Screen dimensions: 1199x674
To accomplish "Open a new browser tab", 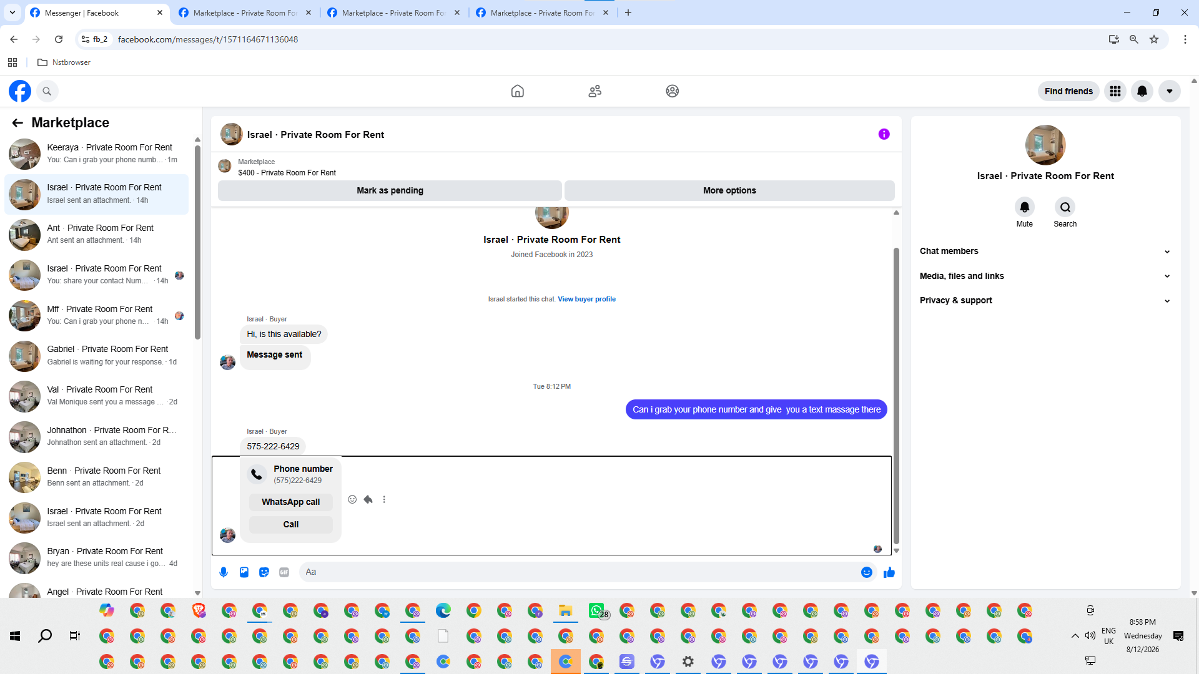I will 628,12.
